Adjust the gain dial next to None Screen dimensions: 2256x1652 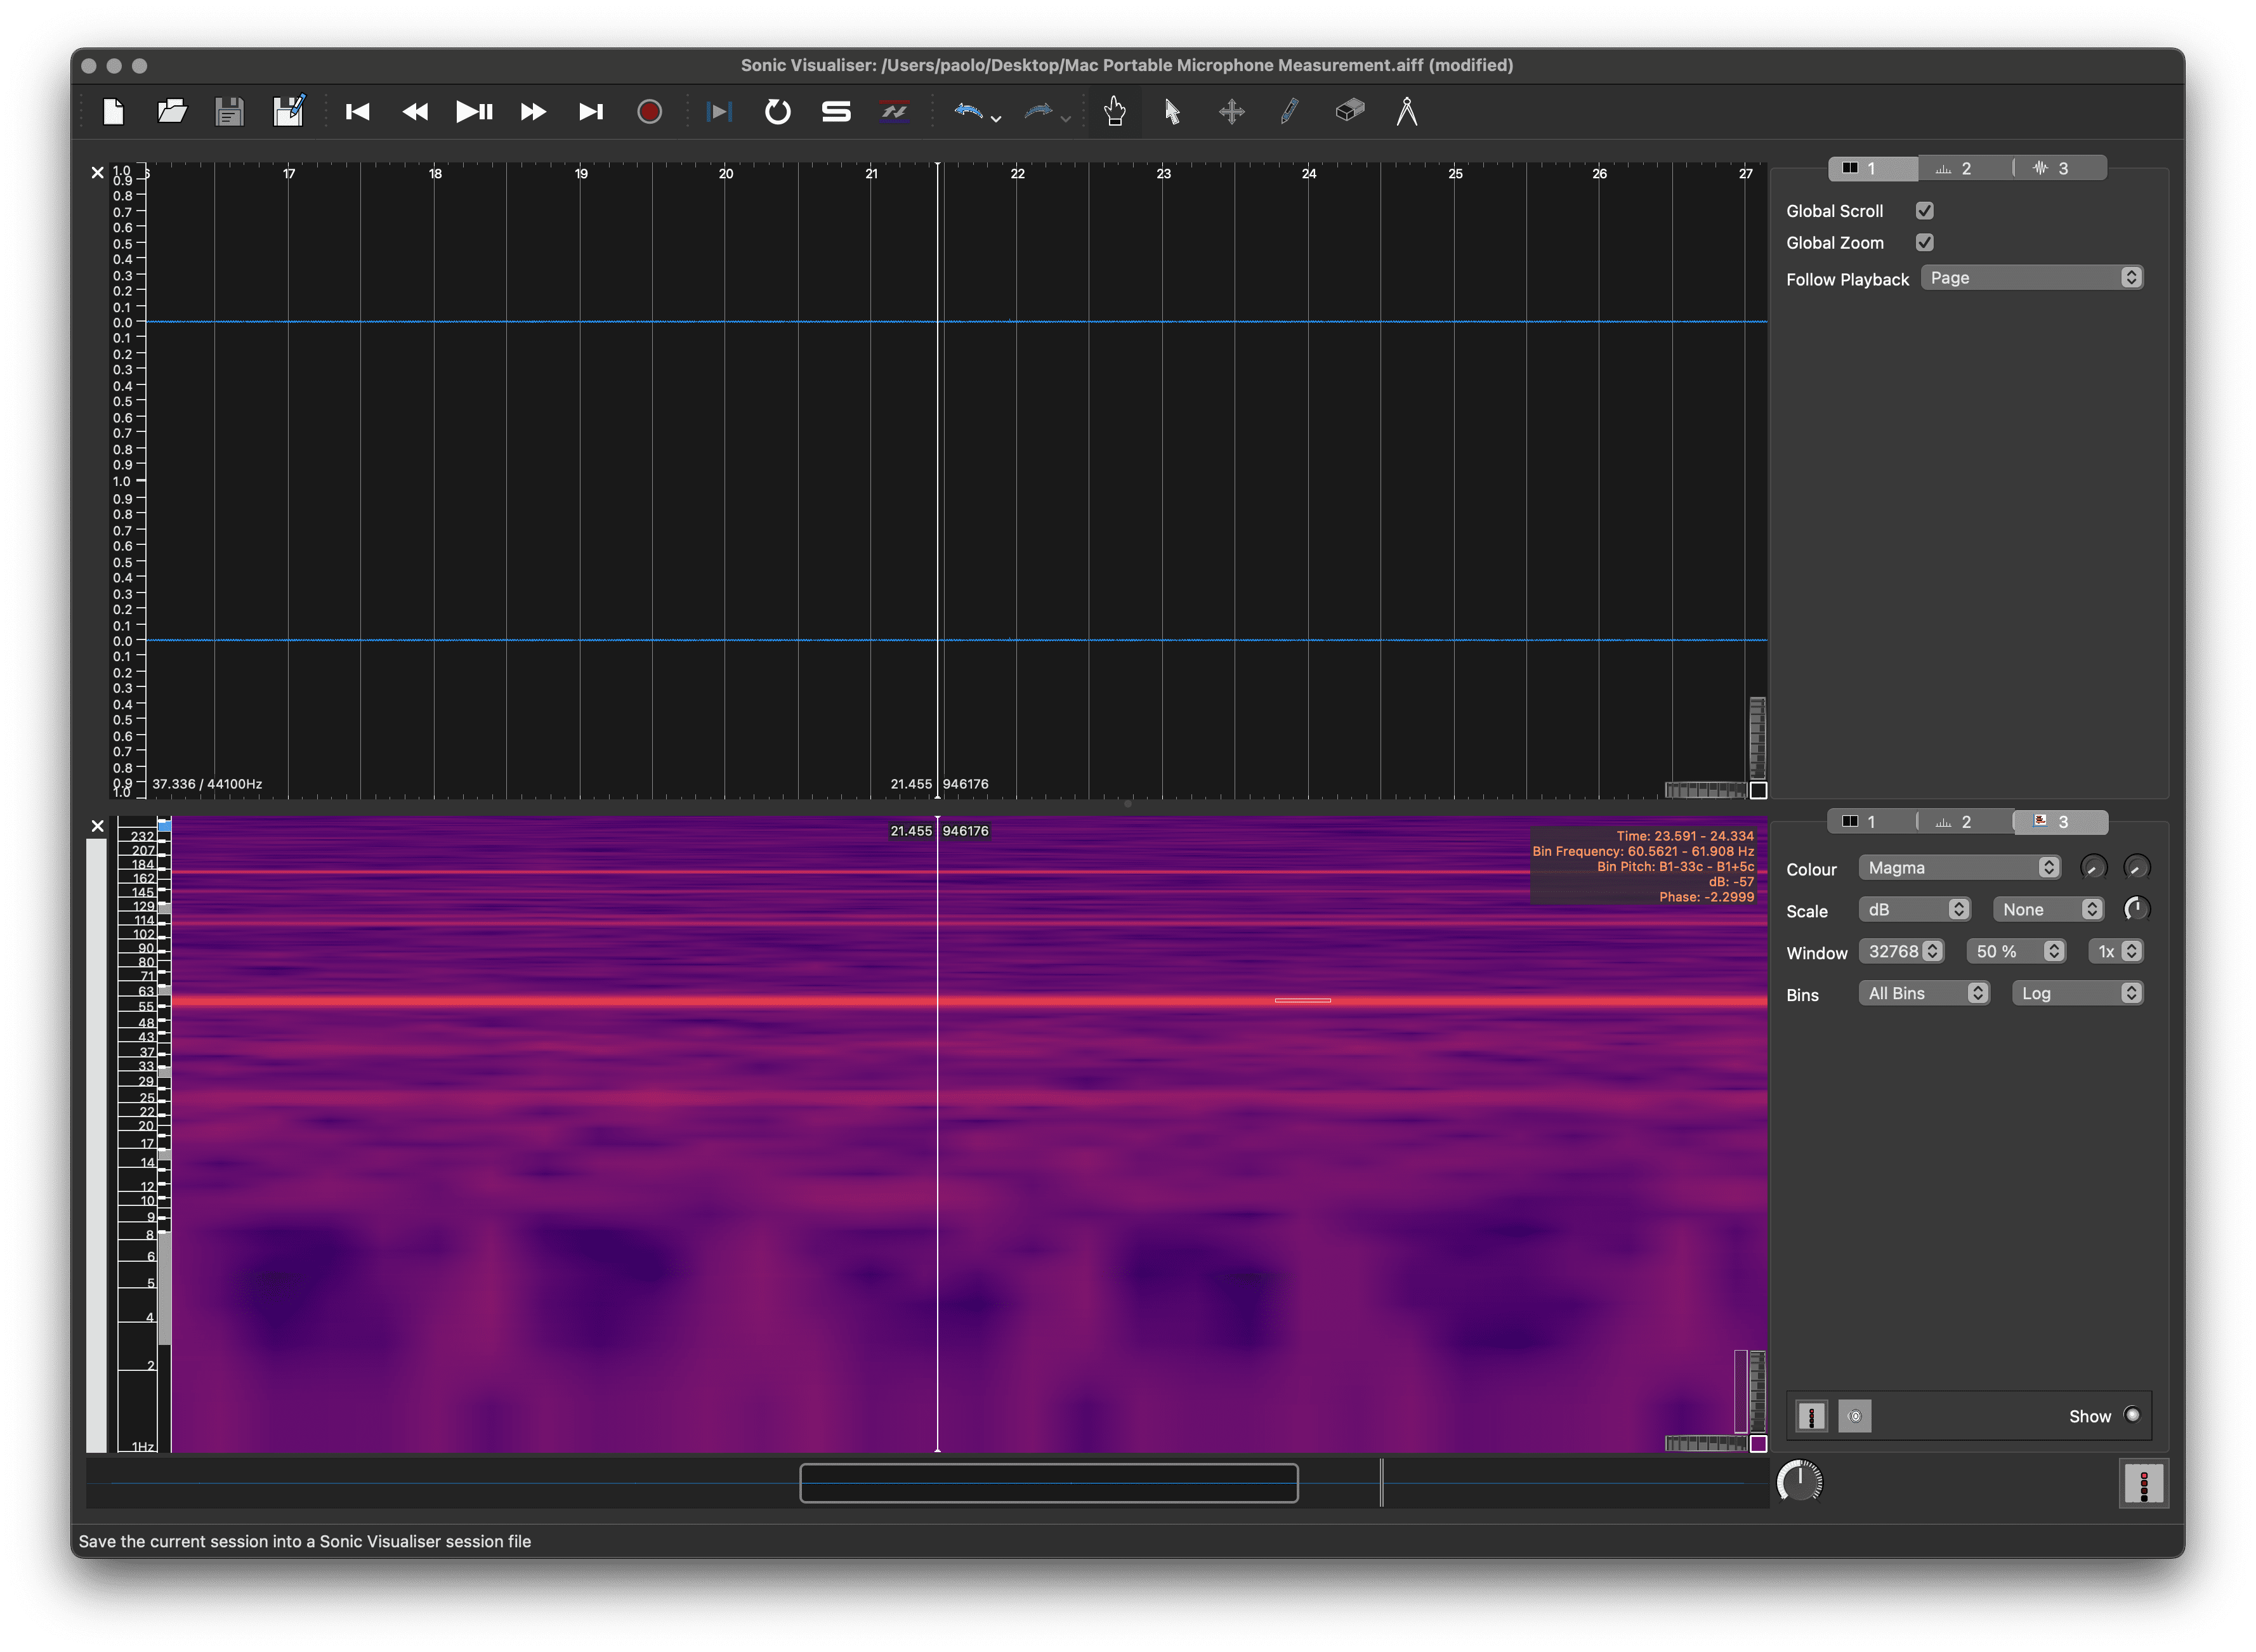point(2136,909)
